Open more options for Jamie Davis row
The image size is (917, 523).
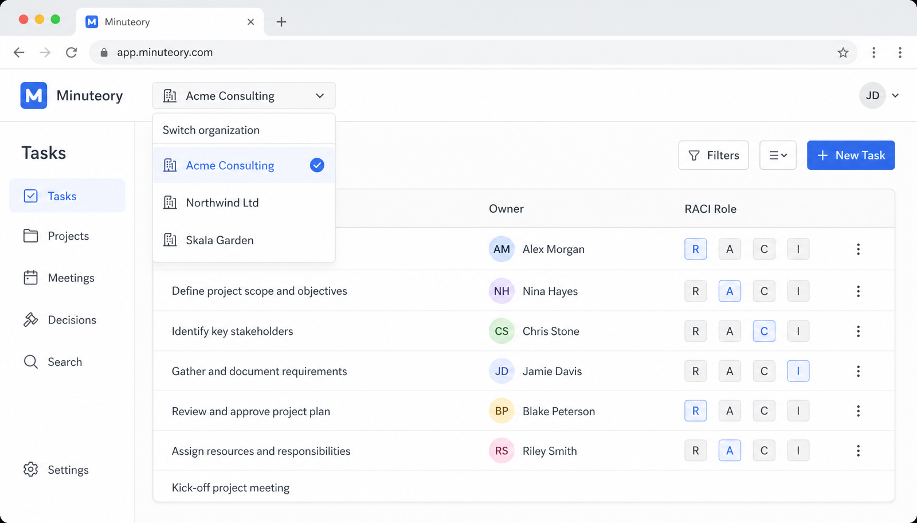pos(858,371)
